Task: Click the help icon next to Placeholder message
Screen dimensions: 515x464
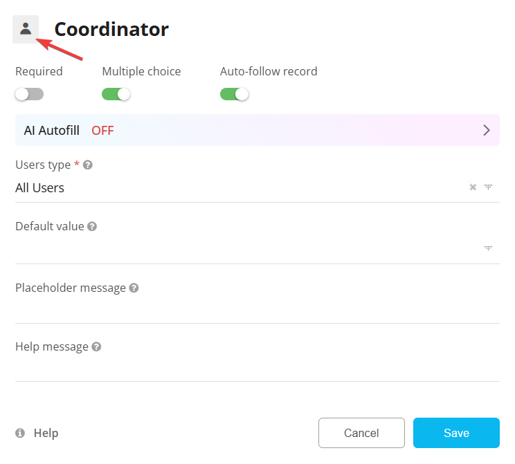Action: click(134, 288)
